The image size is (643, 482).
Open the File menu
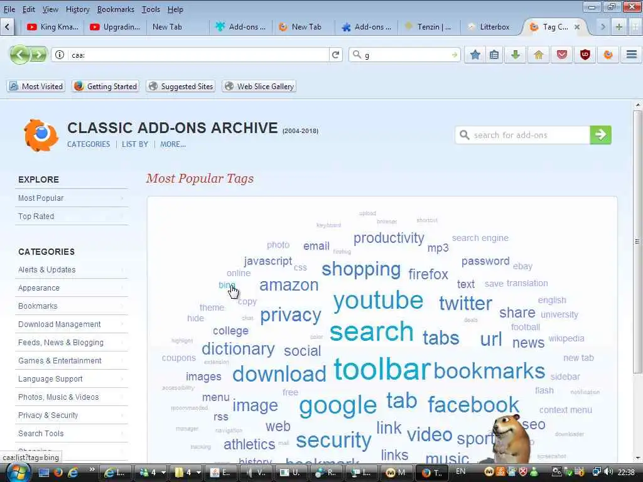[x=9, y=9]
